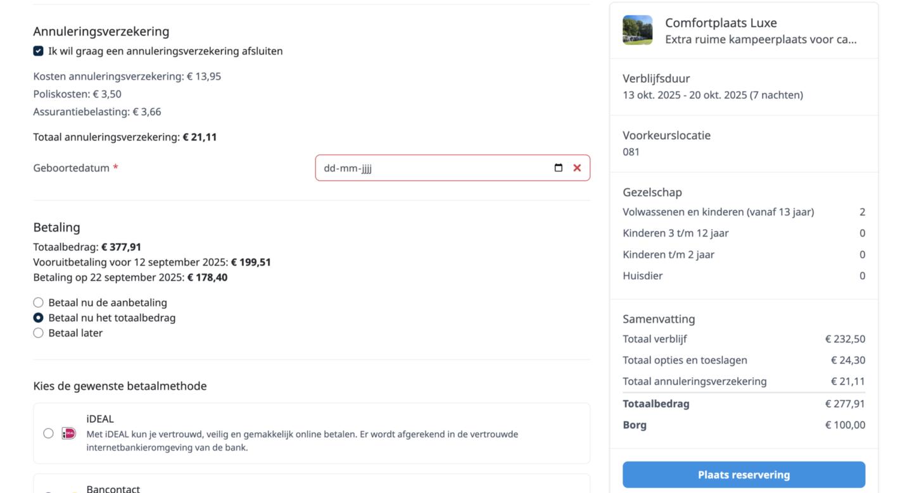This screenshot has width=912, height=493.
Task: Click the Borg amount € 100,00
Action: tap(845, 425)
